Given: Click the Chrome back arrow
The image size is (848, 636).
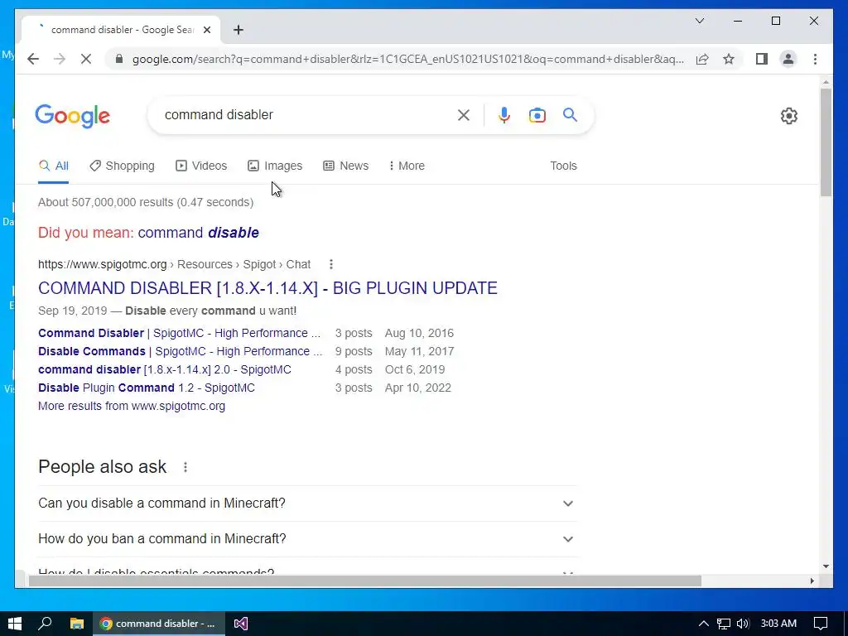Looking at the screenshot, I should coord(33,59).
